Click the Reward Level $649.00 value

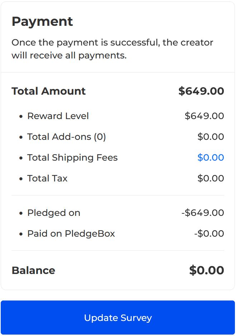pos(204,116)
